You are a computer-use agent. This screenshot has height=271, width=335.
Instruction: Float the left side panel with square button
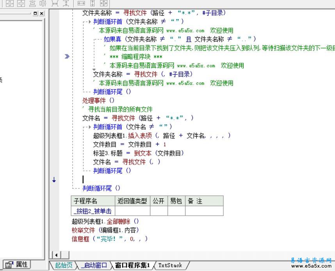coord(36,13)
